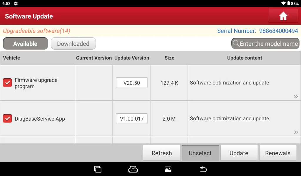This screenshot has height=176, width=301.
Task: Tap the magnifier search icon
Action: (236, 43)
